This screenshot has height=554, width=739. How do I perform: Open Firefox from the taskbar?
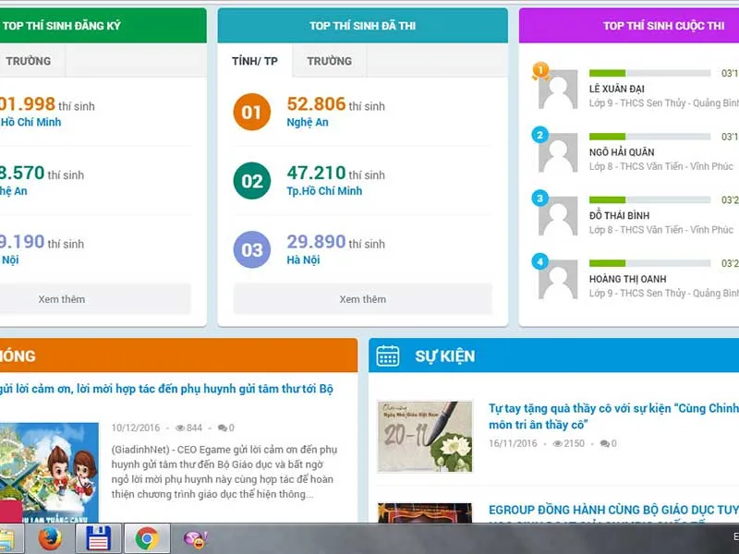pyautogui.click(x=50, y=538)
